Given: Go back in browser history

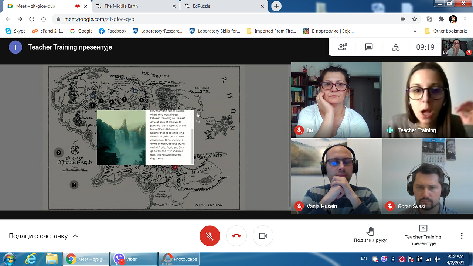Looking at the screenshot, I should 8,19.
